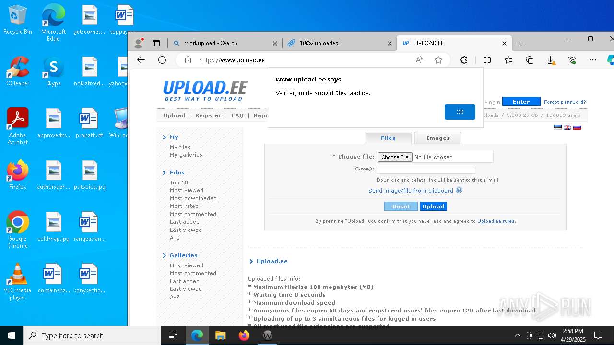Screen dimensions: 614x345
Task: Open the Extensions puzzle icon
Action: tap(464, 60)
